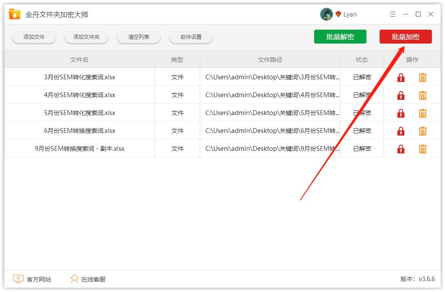
Task: Click 添加文件夹 to add a folder
Action: [86, 37]
